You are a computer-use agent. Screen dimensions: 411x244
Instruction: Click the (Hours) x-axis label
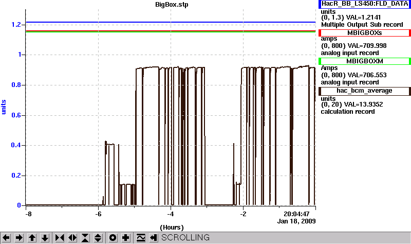(x=172, y=228)
